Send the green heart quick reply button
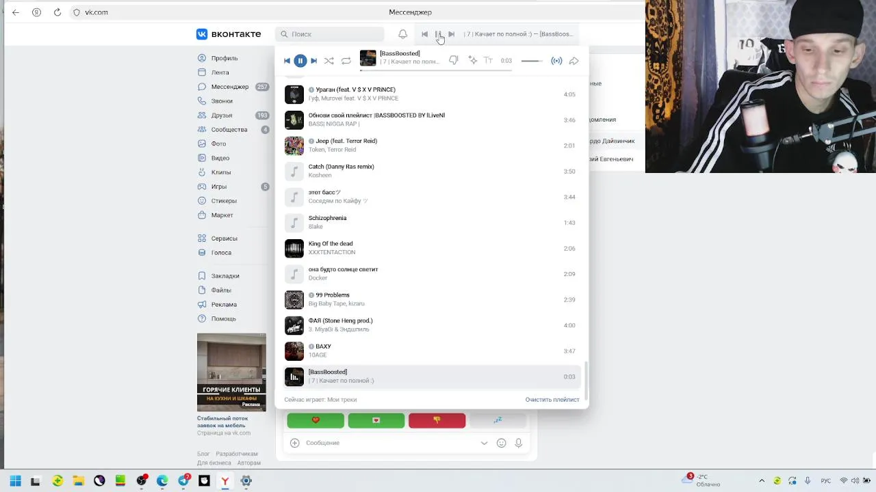Image resolution: width=876 pixels, height=492 pixels. (315, 420)
